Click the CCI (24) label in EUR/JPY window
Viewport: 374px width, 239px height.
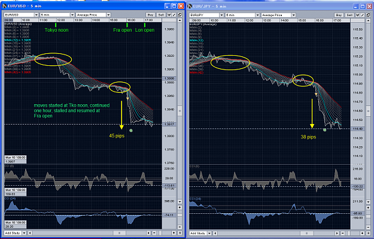[x=194, y=199]
